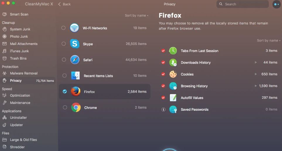Click in the Search field
The image size is (282, 151).
click(x=242, y=4)
